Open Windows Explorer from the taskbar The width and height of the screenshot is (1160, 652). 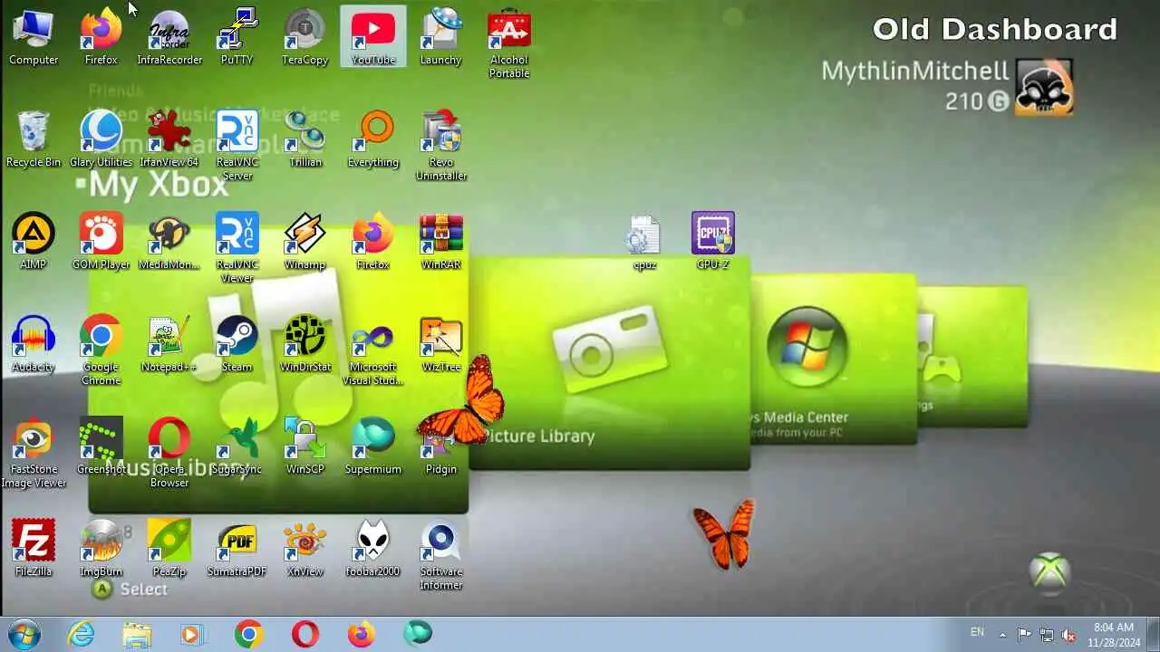click(x=137, y=634)
